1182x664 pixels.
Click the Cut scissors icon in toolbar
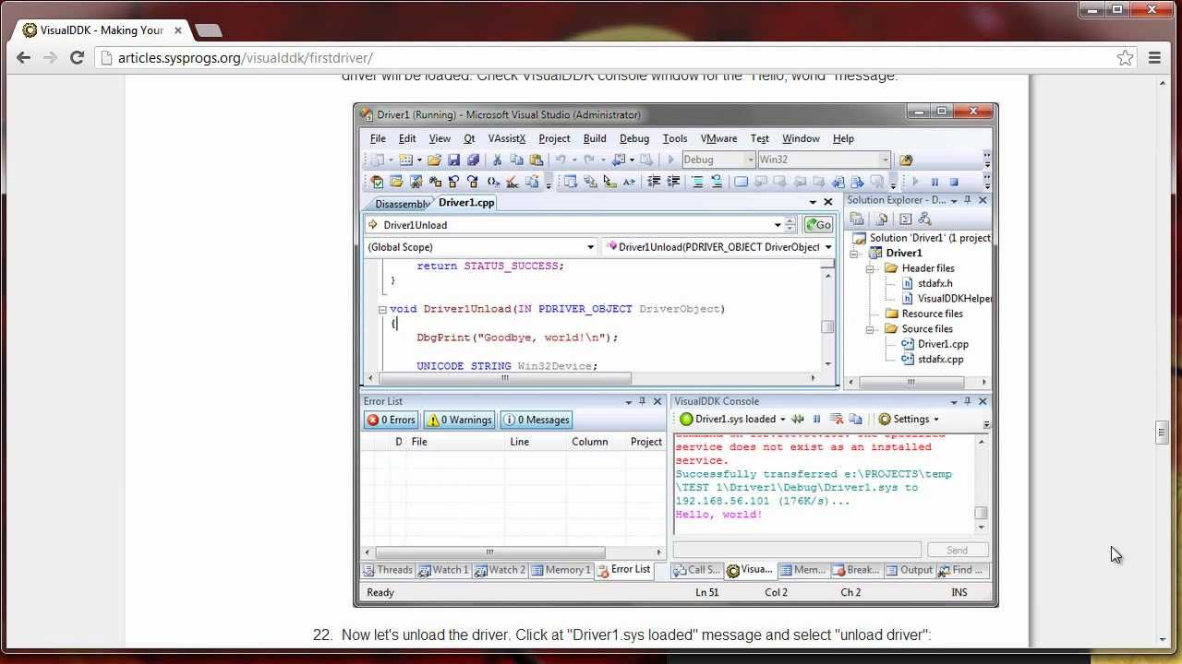click(497, 160)
